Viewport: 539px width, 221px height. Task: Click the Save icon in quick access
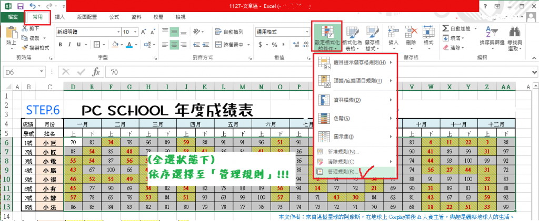[21, 6]
